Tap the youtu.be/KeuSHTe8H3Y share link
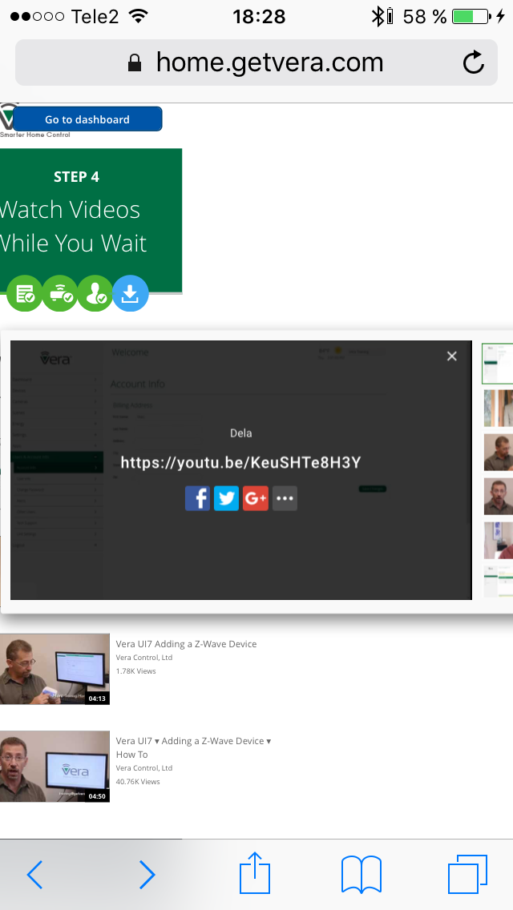The width and height of the screenshot is (513, 910). [241, 462]
